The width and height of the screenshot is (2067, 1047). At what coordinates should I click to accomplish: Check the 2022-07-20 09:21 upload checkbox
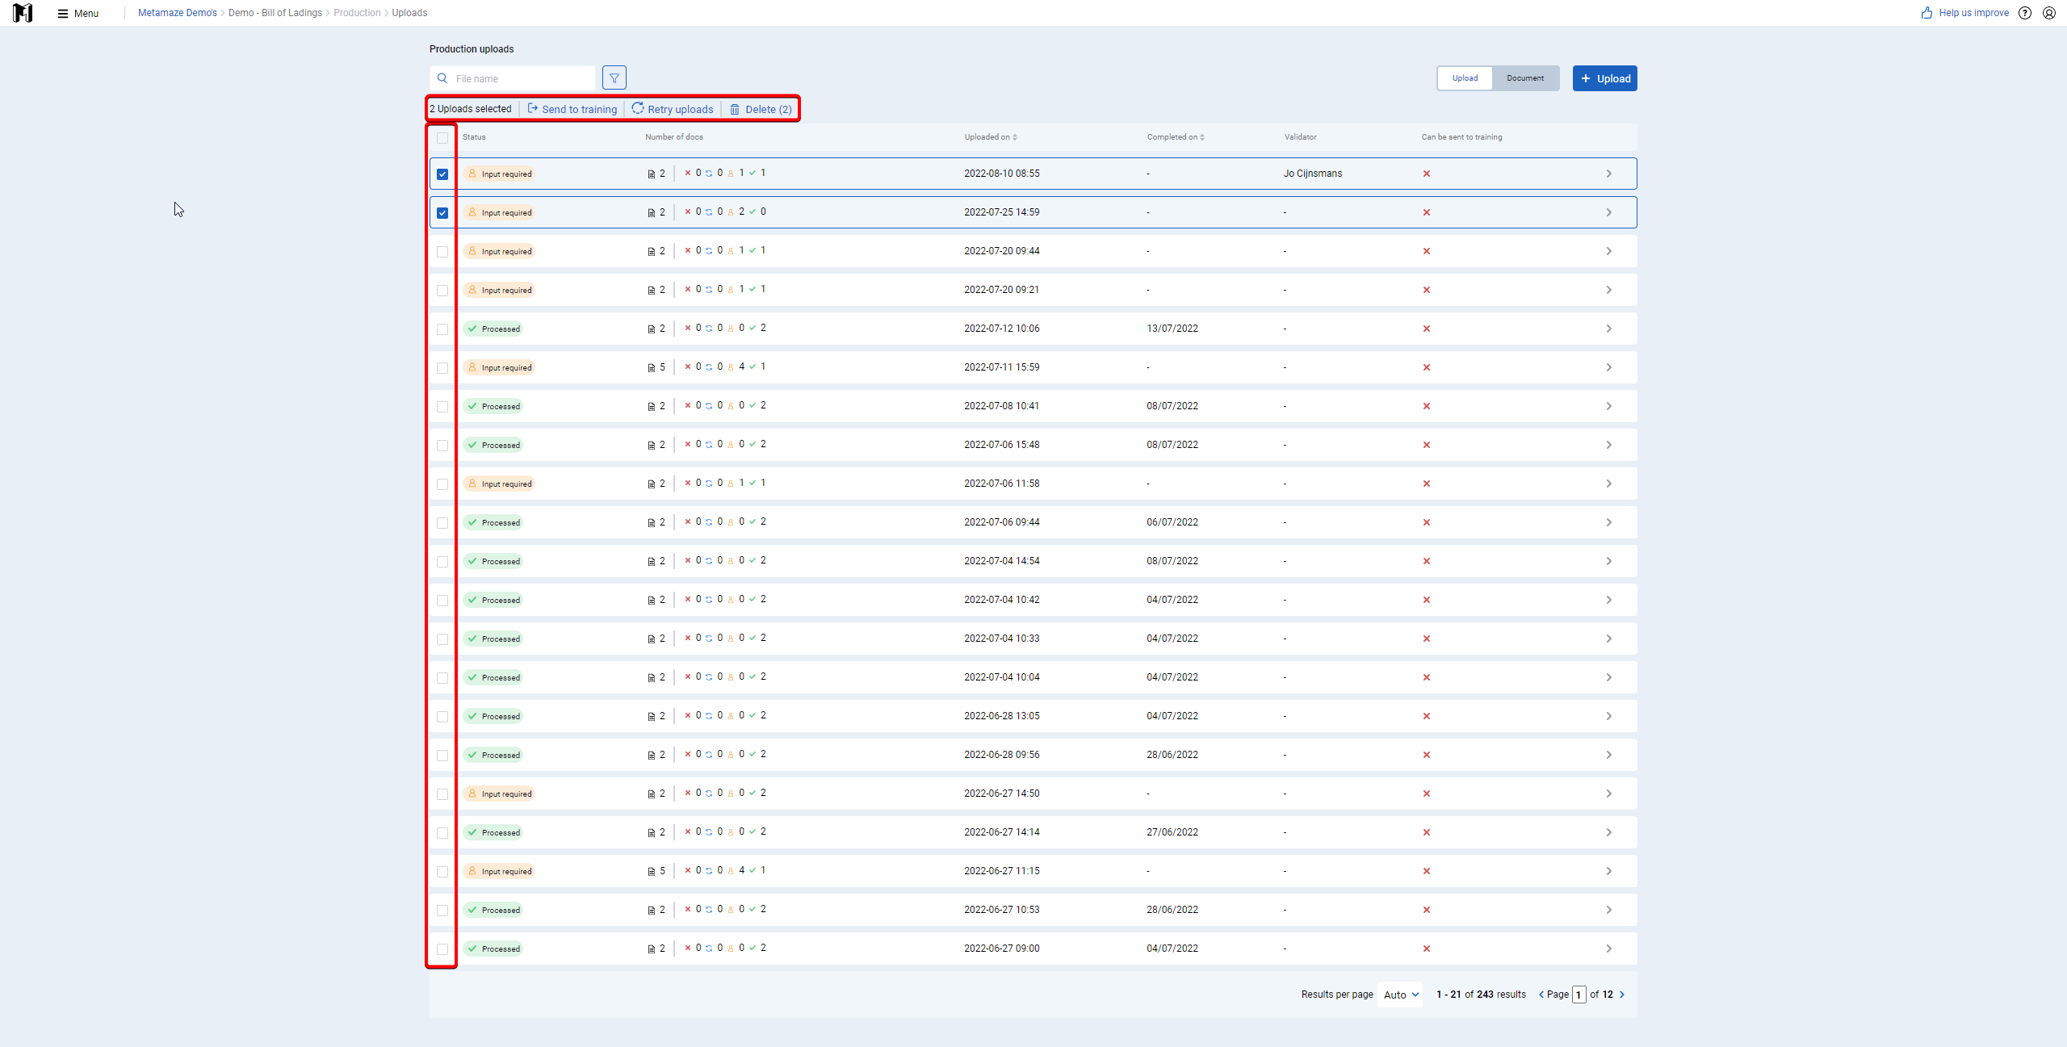pos(442,291)
